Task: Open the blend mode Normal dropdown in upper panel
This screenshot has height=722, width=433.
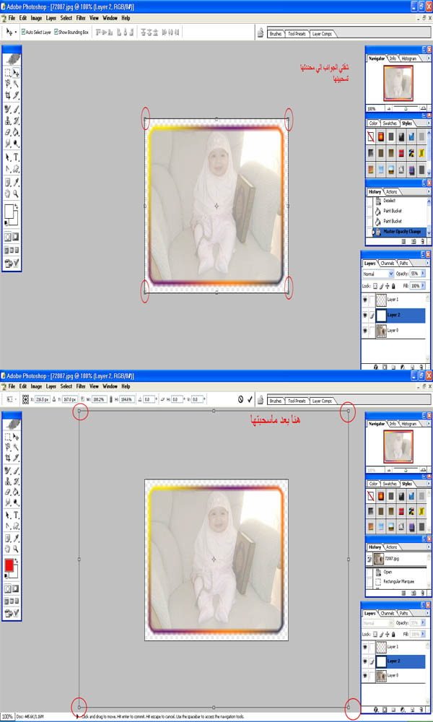Action: click(x=378, y=274)
